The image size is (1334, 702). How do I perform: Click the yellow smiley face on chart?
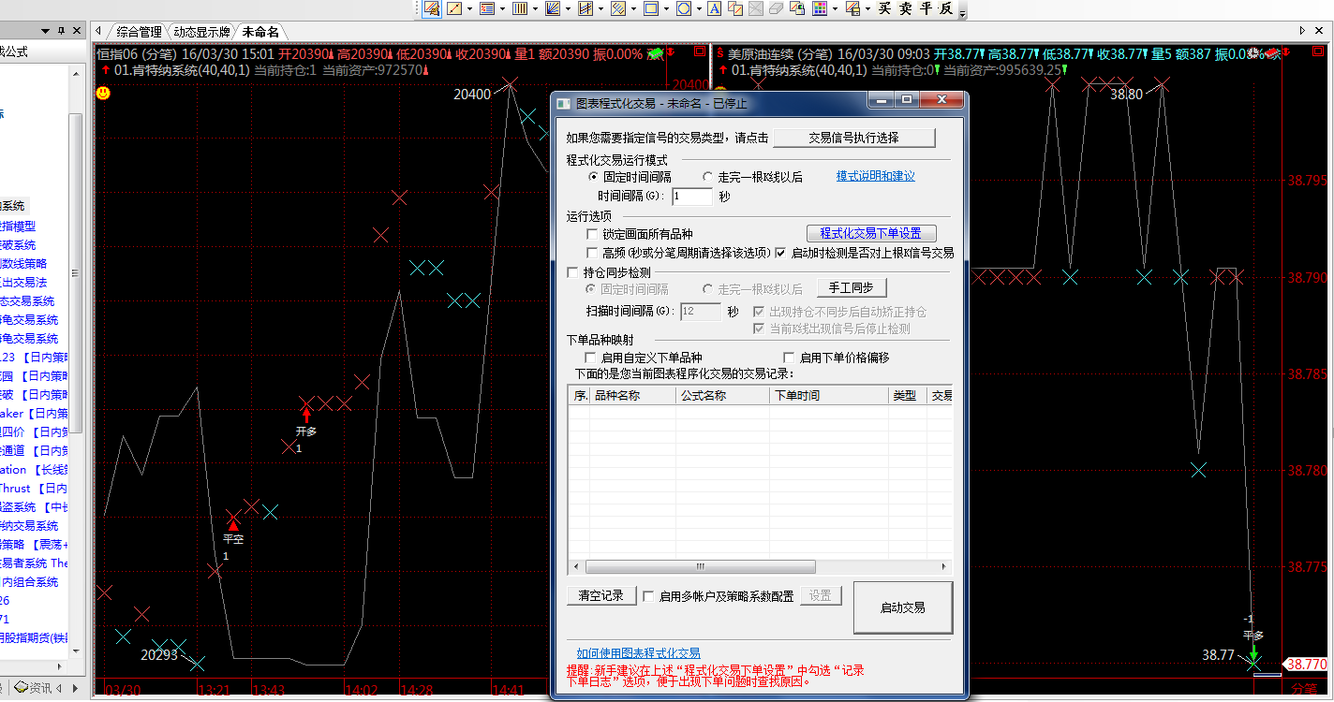(103, 93)
